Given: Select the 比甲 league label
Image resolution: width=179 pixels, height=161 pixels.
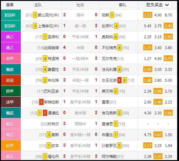Looking at the screenshot, I should pyautogui.click(x=11, y=145).
